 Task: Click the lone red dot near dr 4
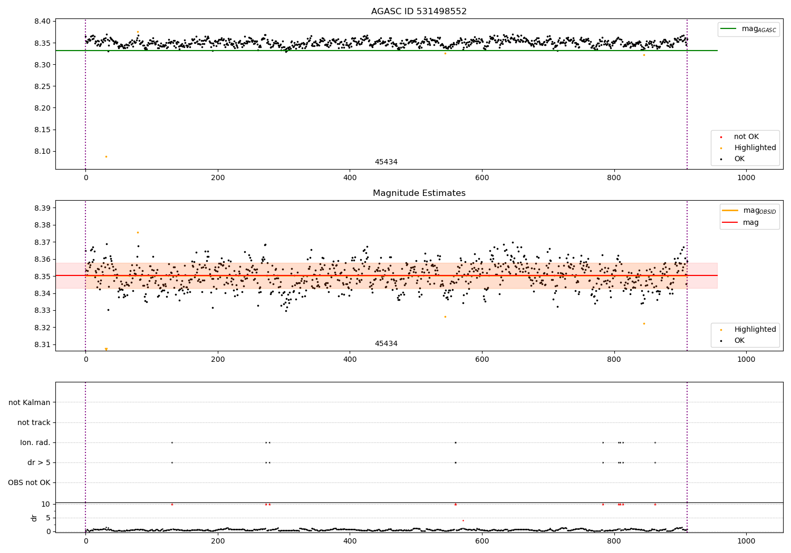463,520
